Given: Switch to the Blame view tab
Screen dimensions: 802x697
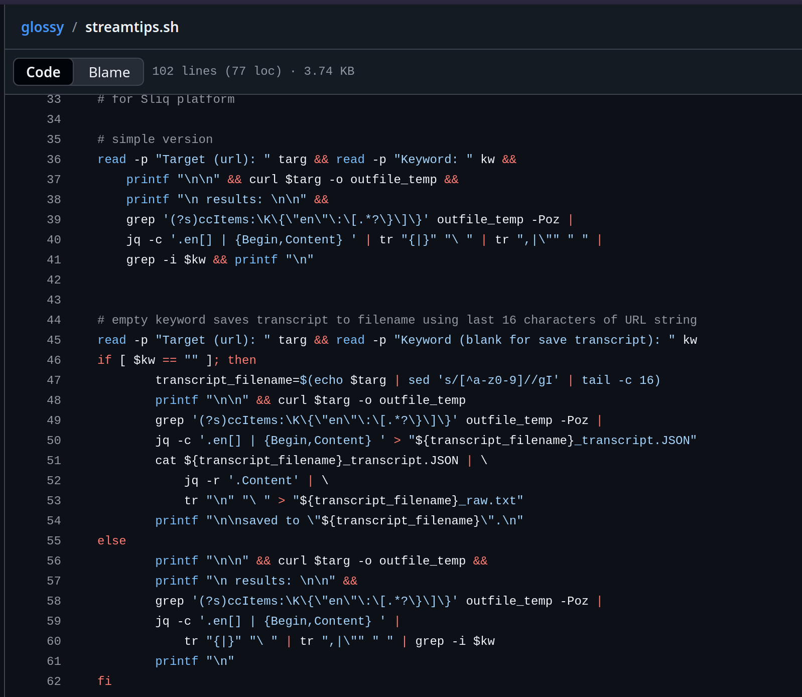Looking at the screenshot, I should point(109,72).
